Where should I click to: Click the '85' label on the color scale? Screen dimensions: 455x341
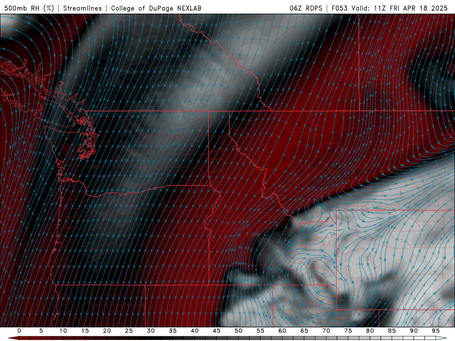point(392,331)
